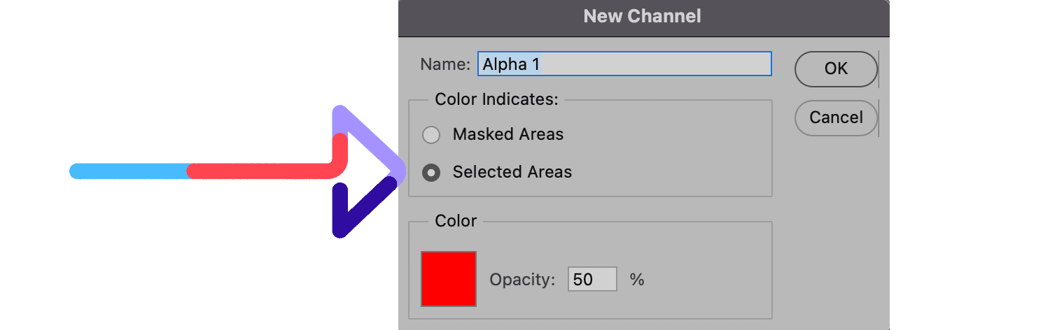Click the Color group heading
1050x330 pixels.
click(456, 221)
